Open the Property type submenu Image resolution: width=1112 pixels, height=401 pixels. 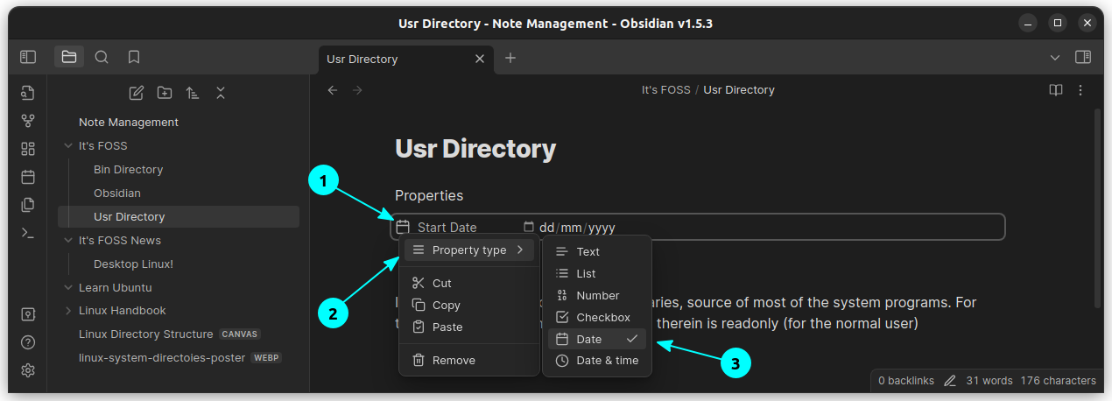469,250
